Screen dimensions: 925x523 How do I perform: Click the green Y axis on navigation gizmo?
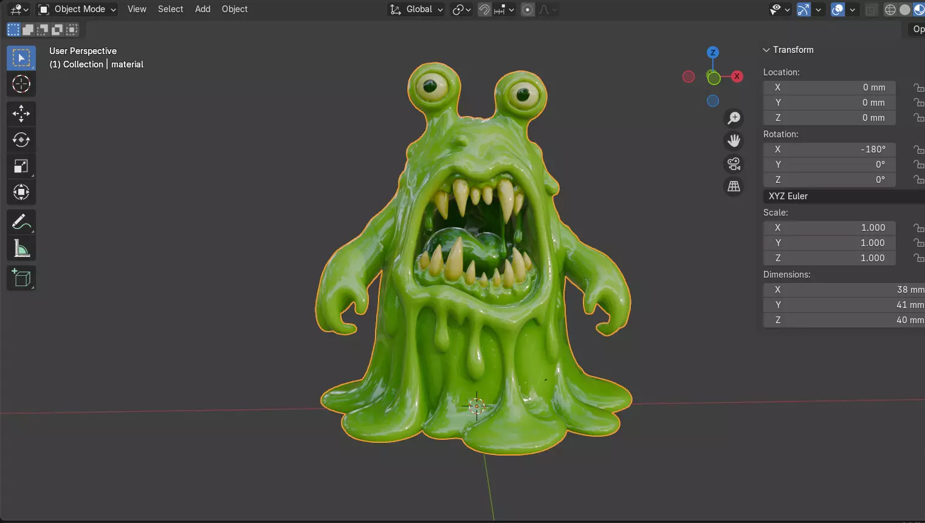click(714, 78)
